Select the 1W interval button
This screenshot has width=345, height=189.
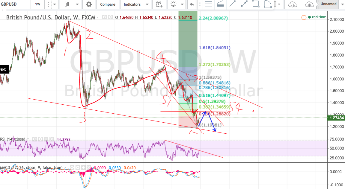point(38,4)
